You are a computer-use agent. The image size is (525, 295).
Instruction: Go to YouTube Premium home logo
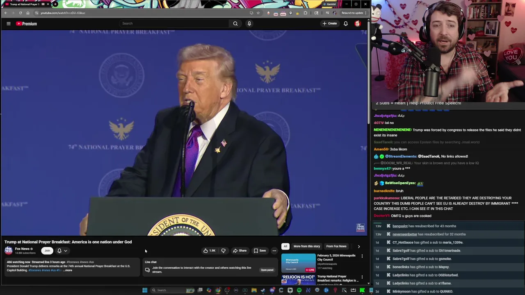27,24
